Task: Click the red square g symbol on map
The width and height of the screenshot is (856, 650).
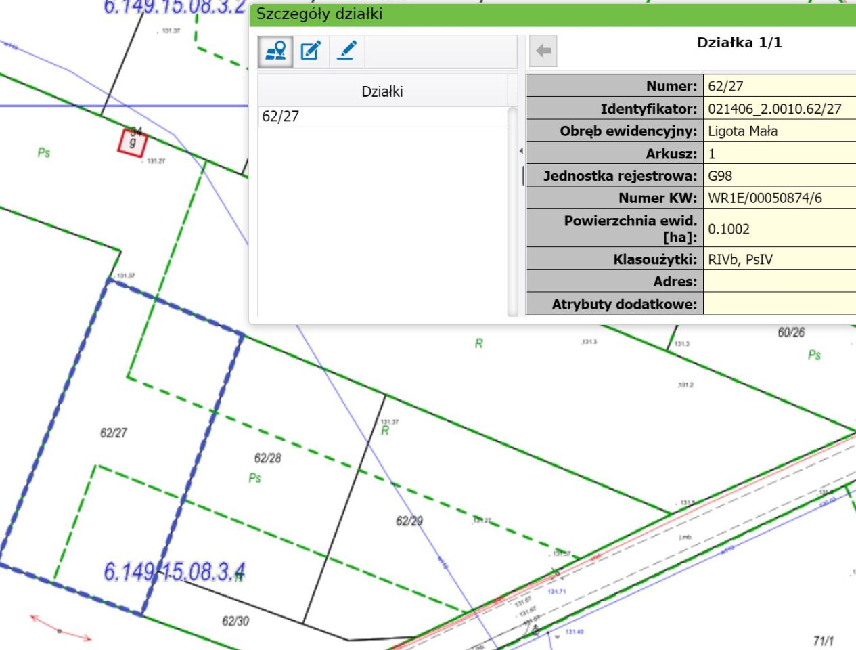Action: [133, 142]
